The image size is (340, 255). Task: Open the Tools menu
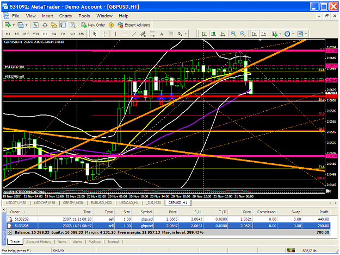coord(84,16)
